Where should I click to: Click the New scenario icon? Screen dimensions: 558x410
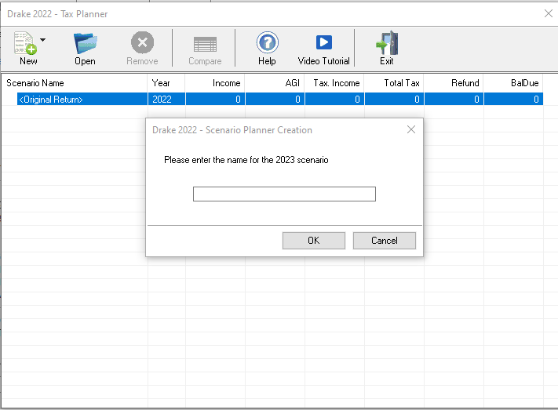click(x=25, y=43)
